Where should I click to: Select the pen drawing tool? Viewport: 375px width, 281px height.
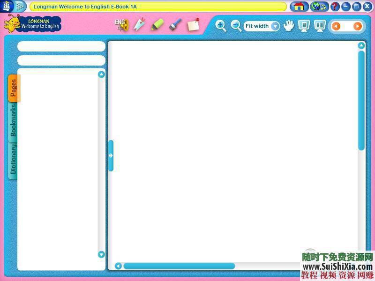[x=139, y=25]
